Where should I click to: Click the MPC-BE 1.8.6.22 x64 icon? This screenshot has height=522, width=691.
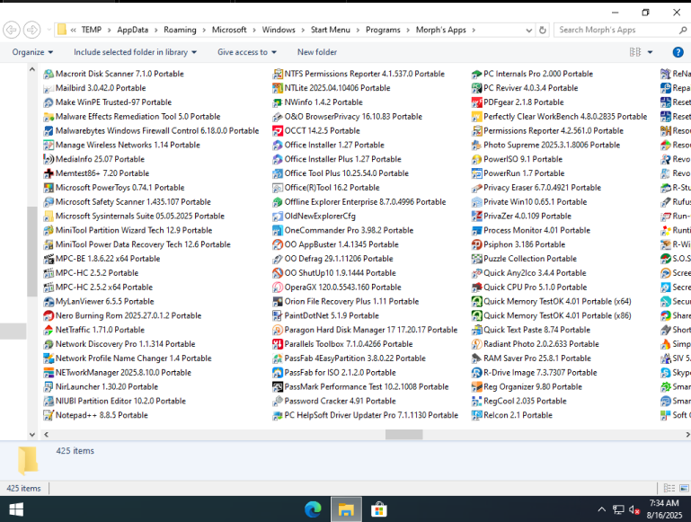[x=49, y=259]
